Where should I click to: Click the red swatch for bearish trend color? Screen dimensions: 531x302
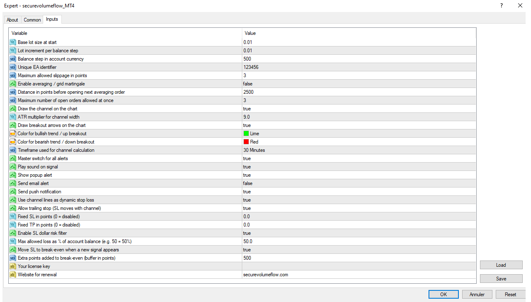246,142
